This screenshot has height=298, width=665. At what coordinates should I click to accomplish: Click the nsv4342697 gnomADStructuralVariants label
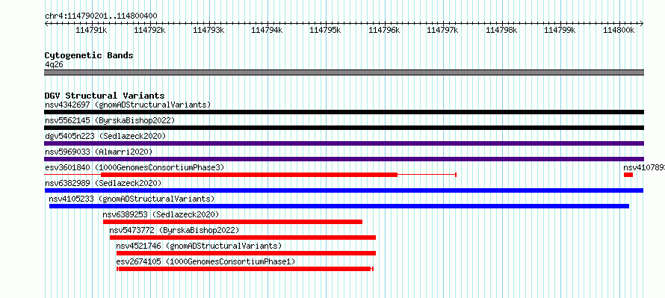point(128,105)
